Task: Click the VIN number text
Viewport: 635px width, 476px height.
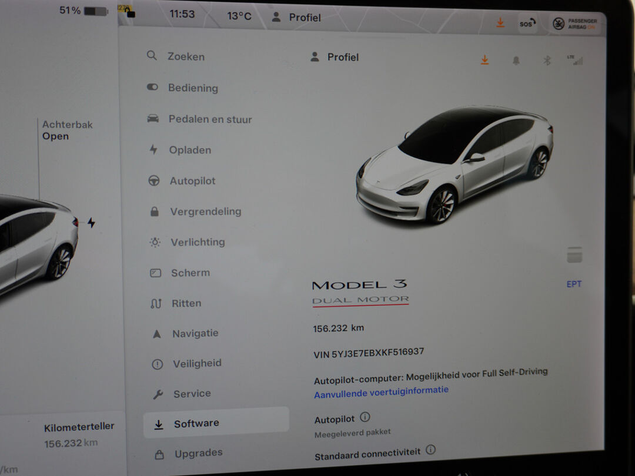Action: tap(369, 353)
